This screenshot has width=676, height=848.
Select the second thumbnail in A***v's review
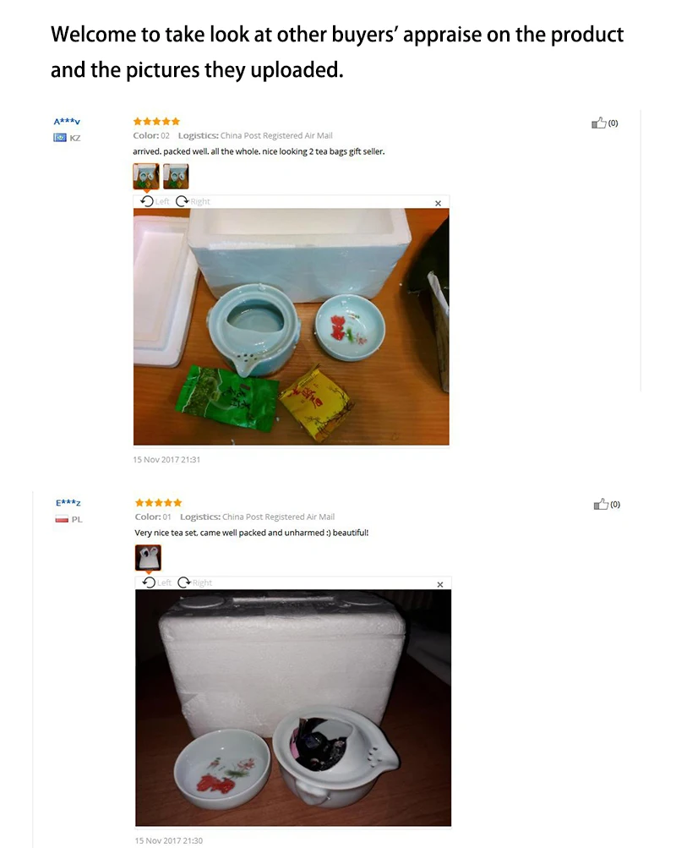pos(176,177)
